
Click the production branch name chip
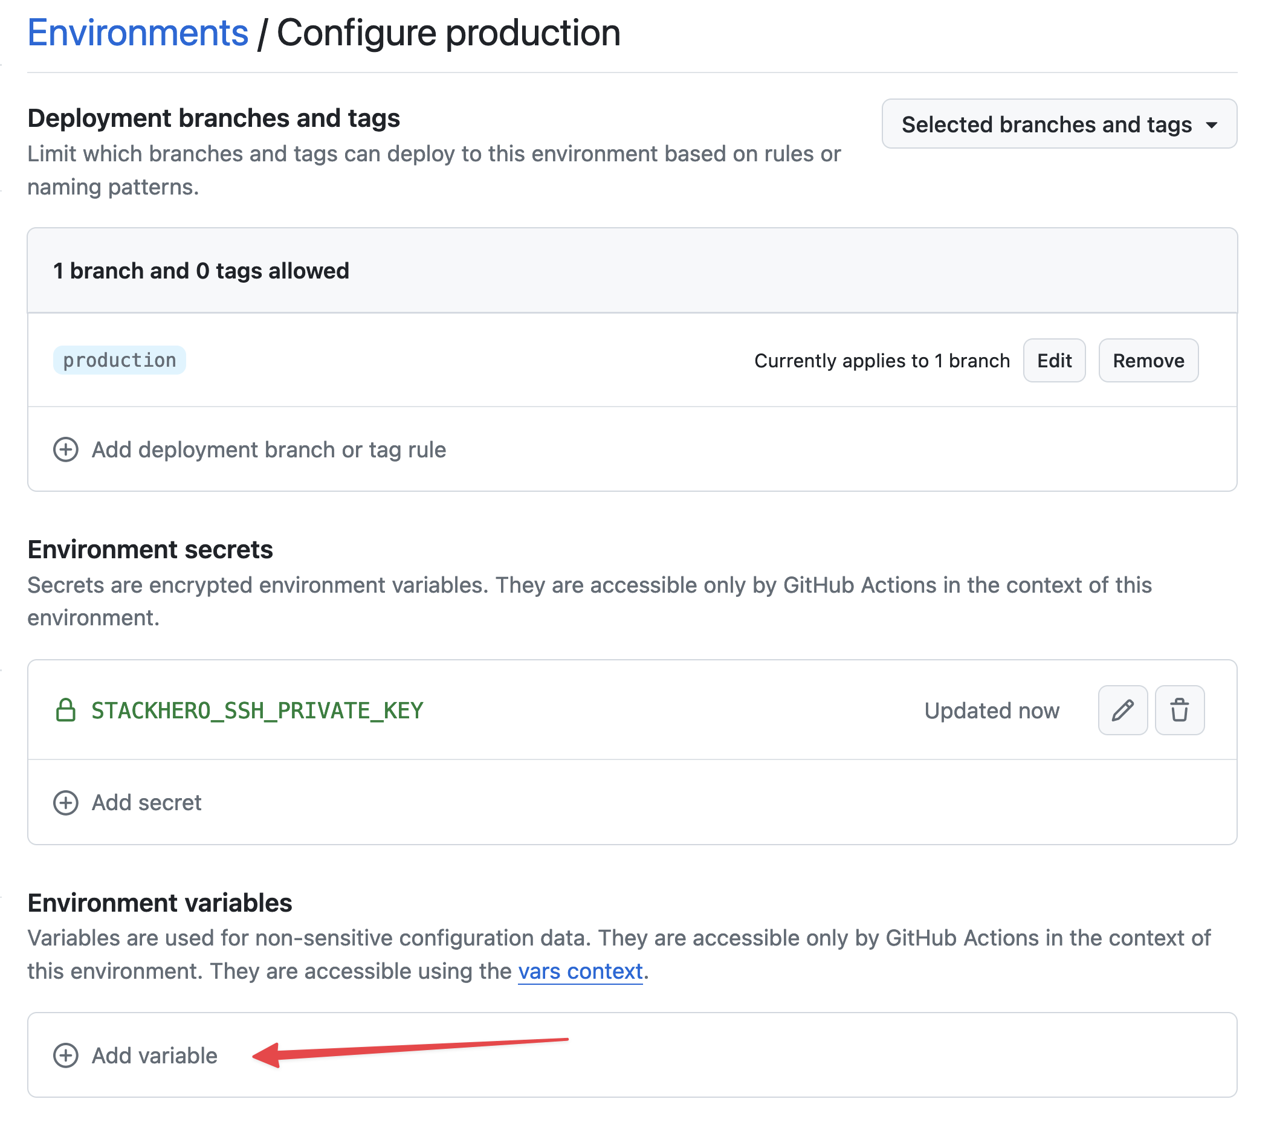click(x=119, y=360)
